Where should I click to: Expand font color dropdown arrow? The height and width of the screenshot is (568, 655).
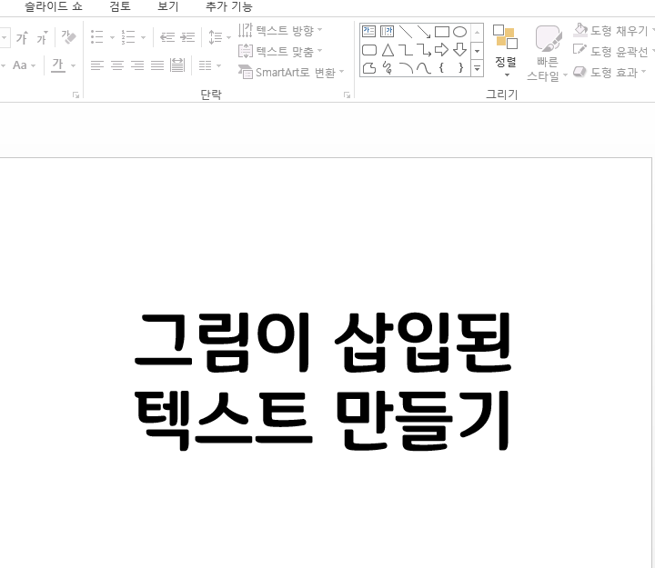click(x=74, y=66)
